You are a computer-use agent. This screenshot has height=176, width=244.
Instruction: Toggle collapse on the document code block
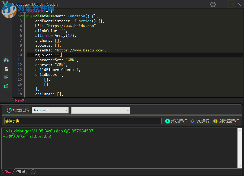coord(25,11)
